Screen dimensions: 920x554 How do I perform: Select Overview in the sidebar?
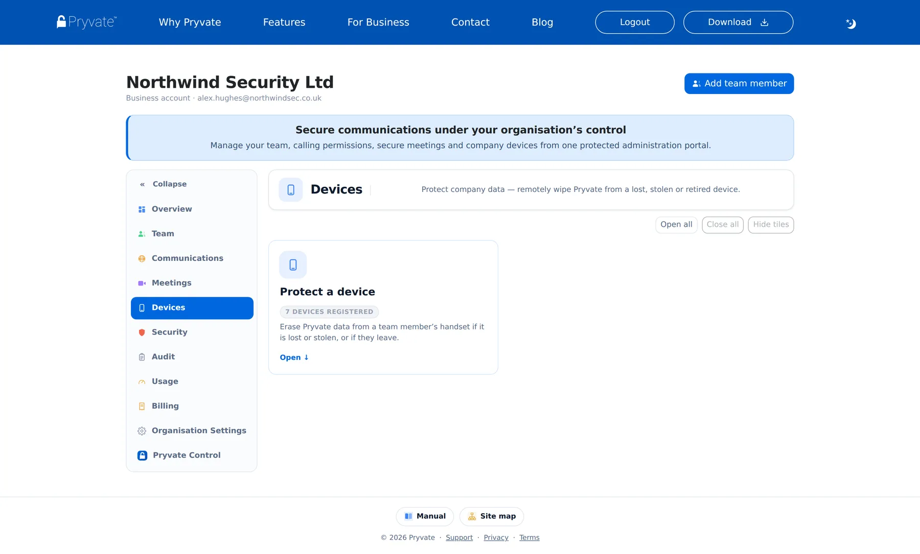(192, 209)
